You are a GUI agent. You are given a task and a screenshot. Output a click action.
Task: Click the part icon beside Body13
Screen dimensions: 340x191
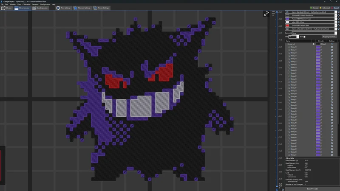289,56
